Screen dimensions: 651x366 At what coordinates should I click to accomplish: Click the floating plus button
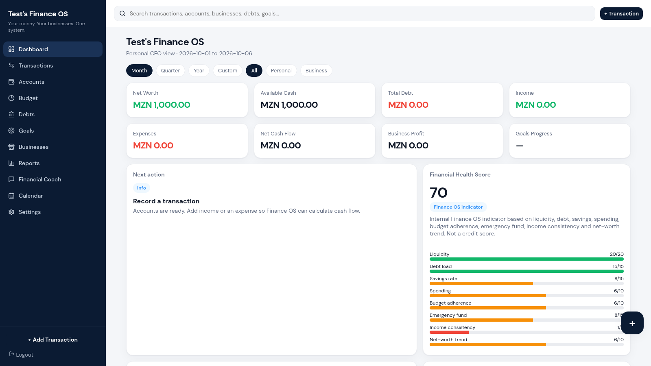pyautogui.click(x=632, y=323)
